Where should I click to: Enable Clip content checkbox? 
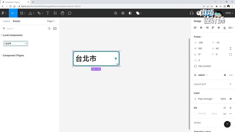point(195,66)
